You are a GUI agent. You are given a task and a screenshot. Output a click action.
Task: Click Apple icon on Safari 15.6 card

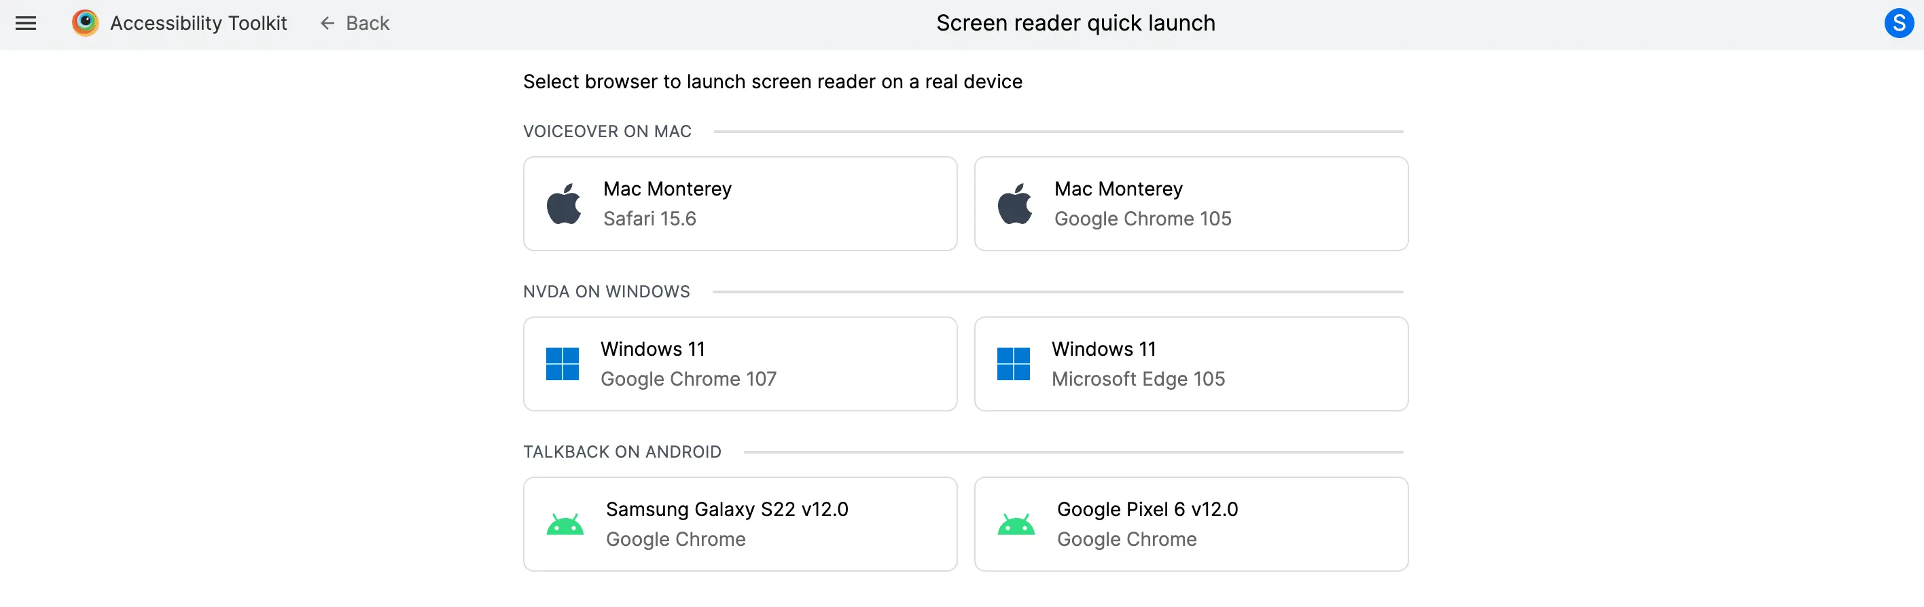click(564, 204)
